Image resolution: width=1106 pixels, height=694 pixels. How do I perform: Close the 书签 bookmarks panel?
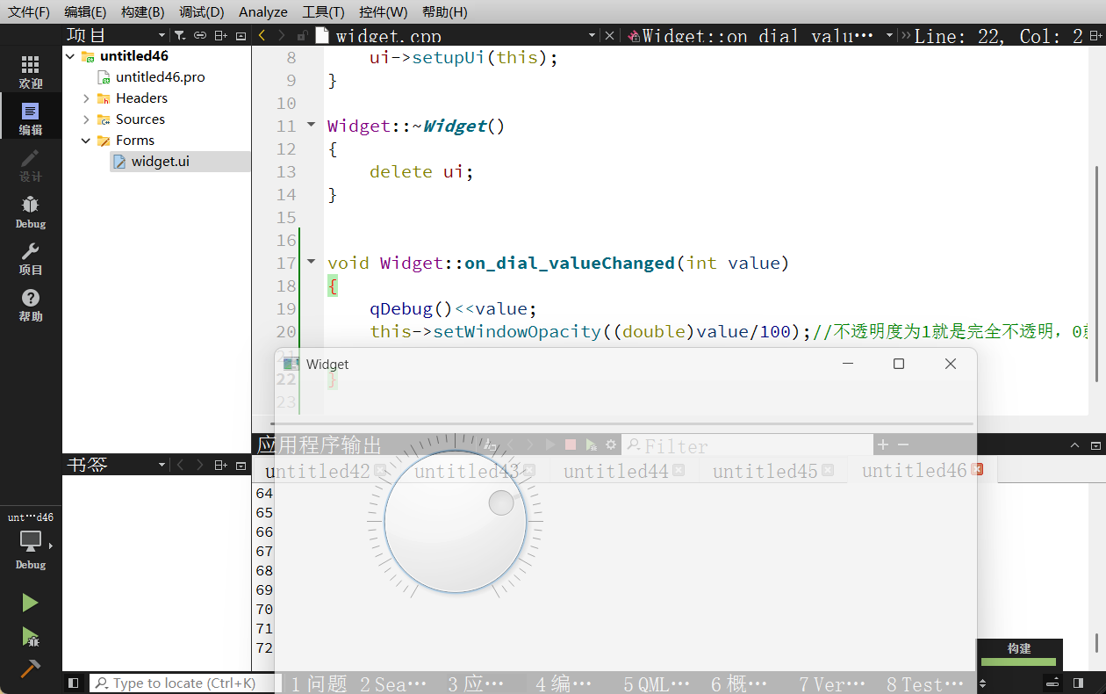point(241,465)
